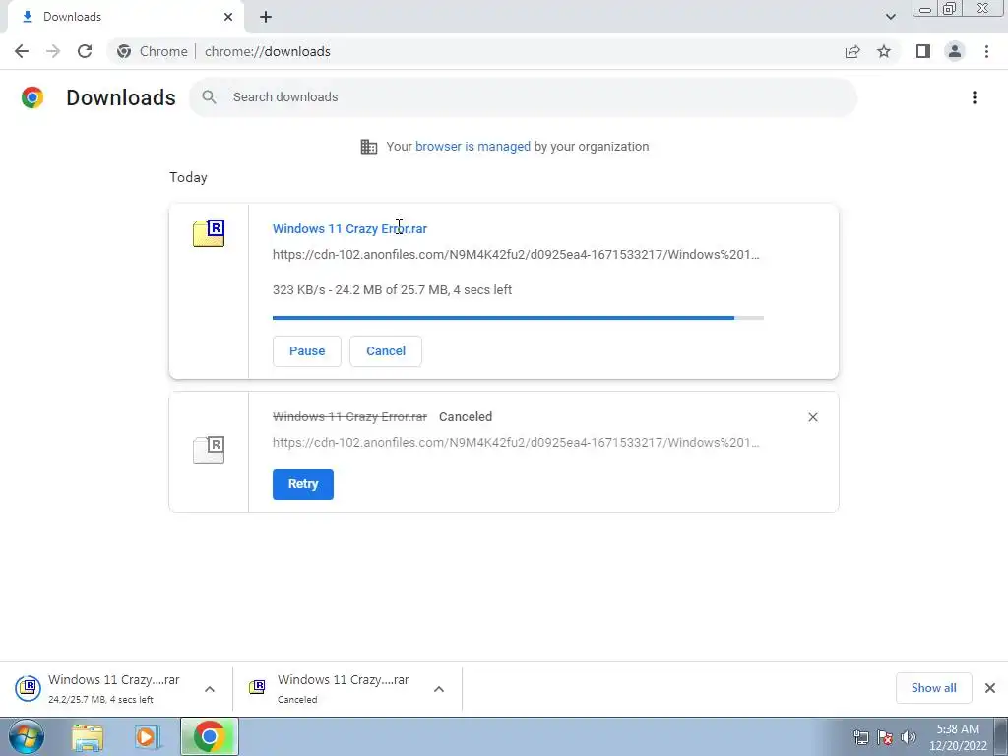Click the download progress bar
Image resolution: width=1008 pixels, height=756 pixels.
[518, 318]
